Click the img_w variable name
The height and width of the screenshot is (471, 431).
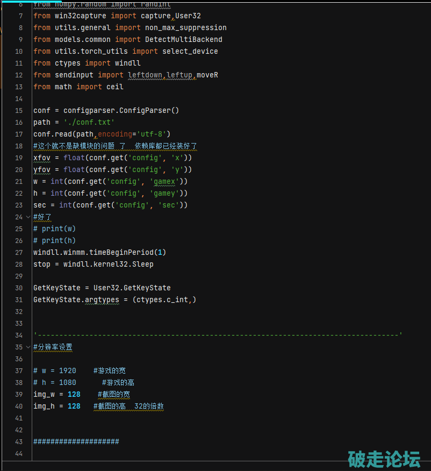pyautogui.click(x=44, y=394)
